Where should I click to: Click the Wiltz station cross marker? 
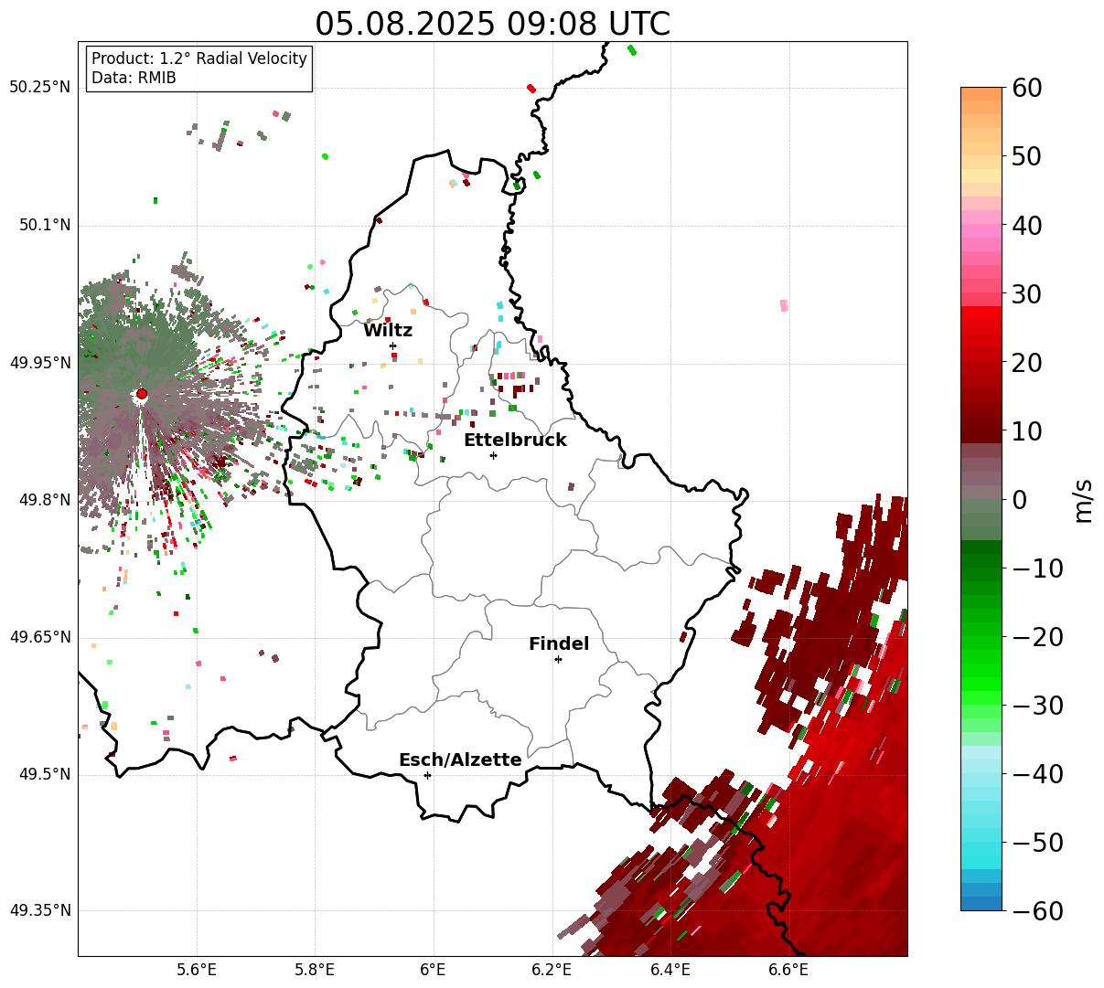pos(393,345)
